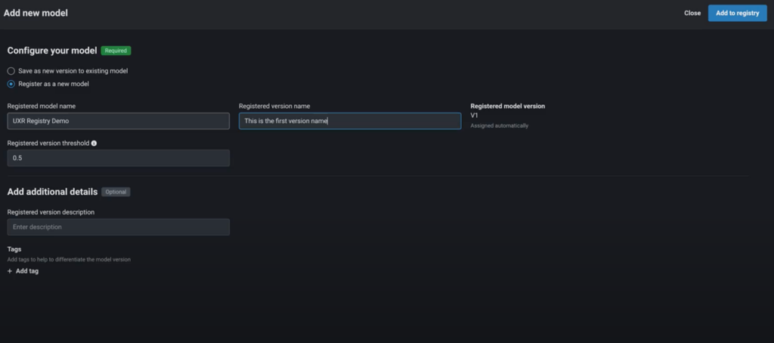Viewport: 774px width, 343px height.
Task: Click the Tags section label
Action: 14,249
